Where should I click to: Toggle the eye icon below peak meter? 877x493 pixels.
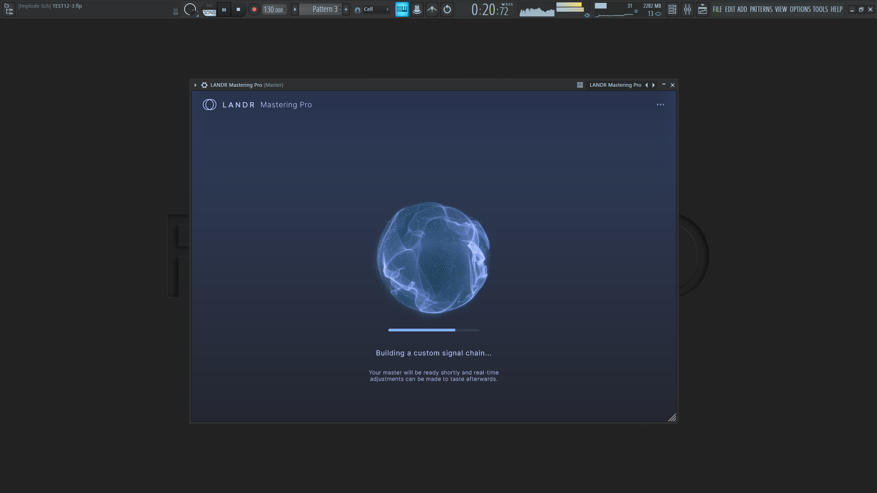pyautogui.click(x=587, y=15)
